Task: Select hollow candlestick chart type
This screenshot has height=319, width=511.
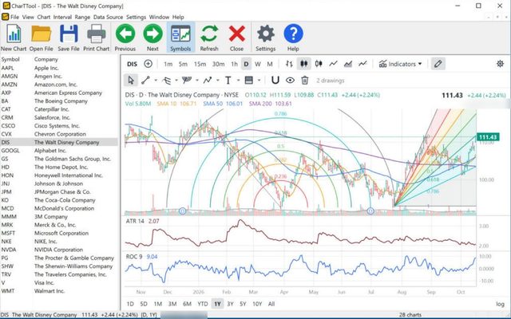Action: [319, 64]
